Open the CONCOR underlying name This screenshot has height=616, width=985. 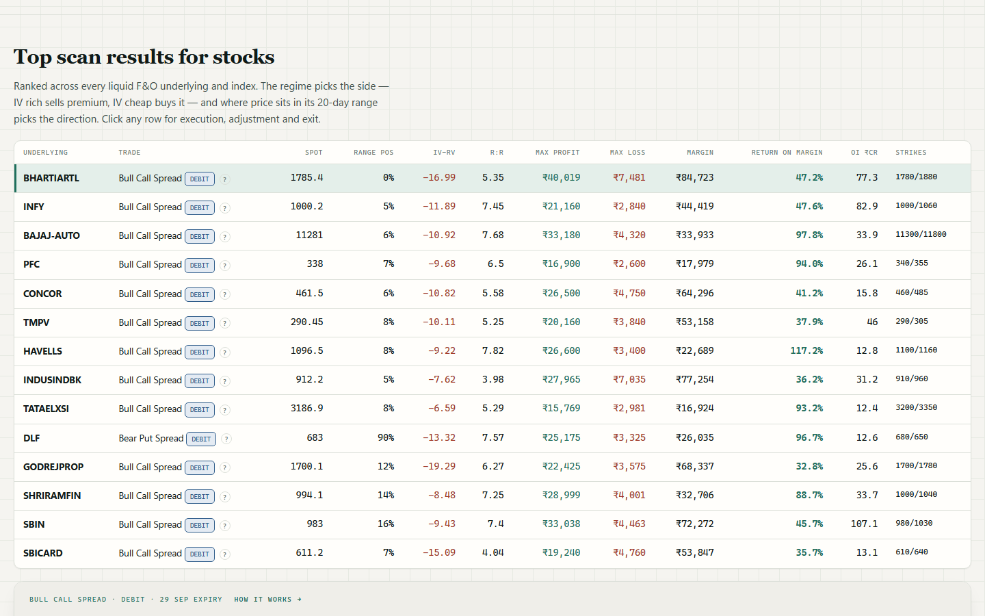[42, 294]
